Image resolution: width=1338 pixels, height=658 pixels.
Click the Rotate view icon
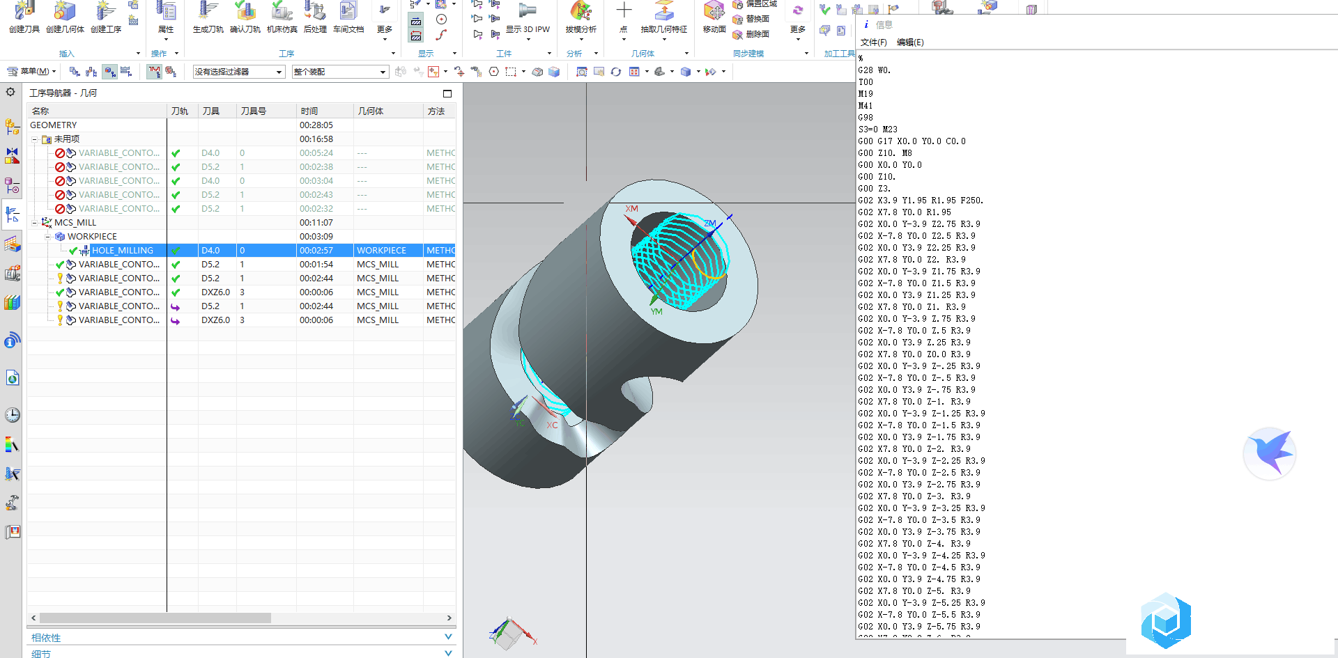[616, 72]
